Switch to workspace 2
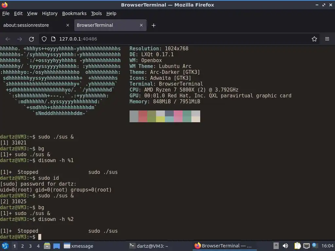The image size is (335, 251). 23,246
